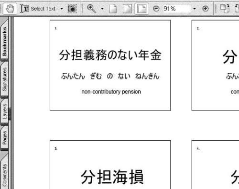The image size is (239, 189).
Task: Click card number label 4.
Action: 198,149
